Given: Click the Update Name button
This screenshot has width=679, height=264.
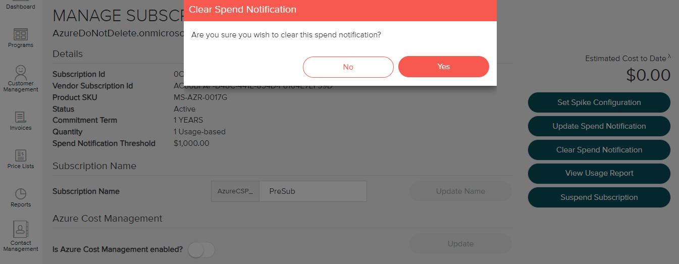Looking at the screenshot, I should 460,191.
